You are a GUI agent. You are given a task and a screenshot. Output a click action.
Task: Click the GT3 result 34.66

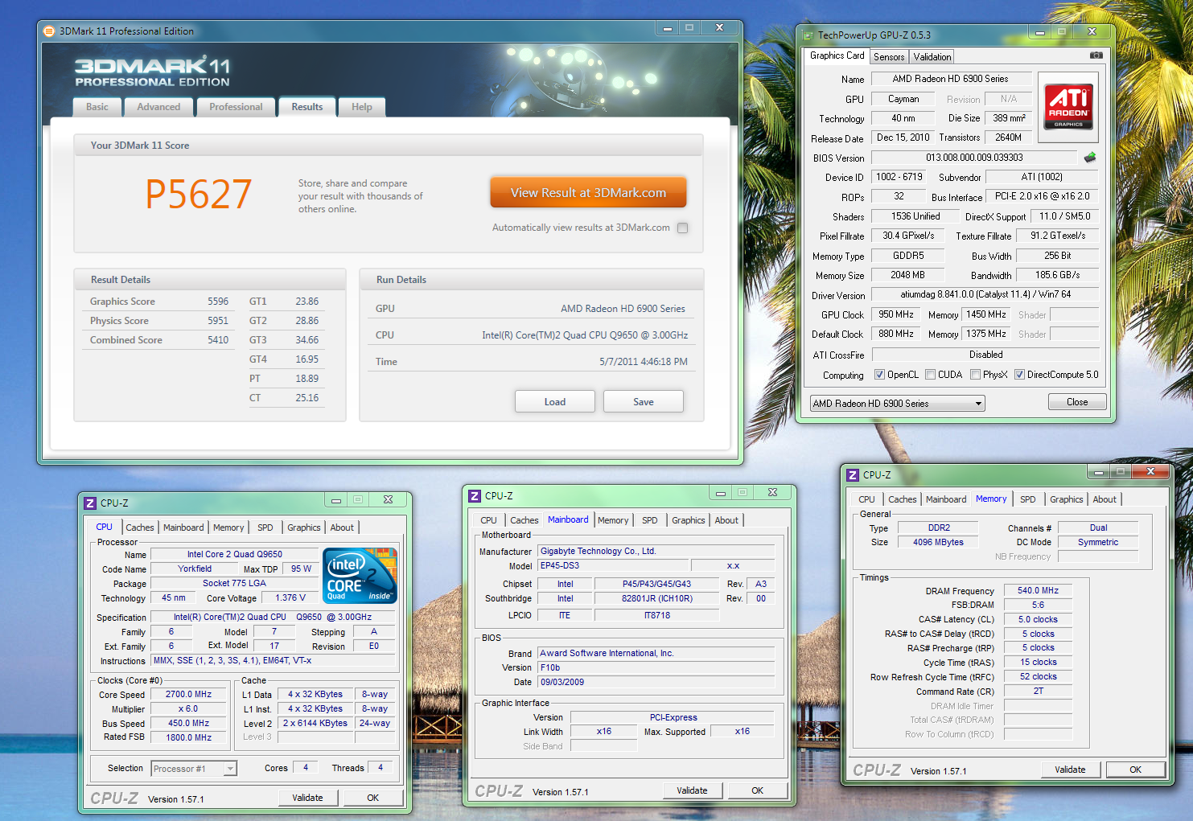(306, 340)
